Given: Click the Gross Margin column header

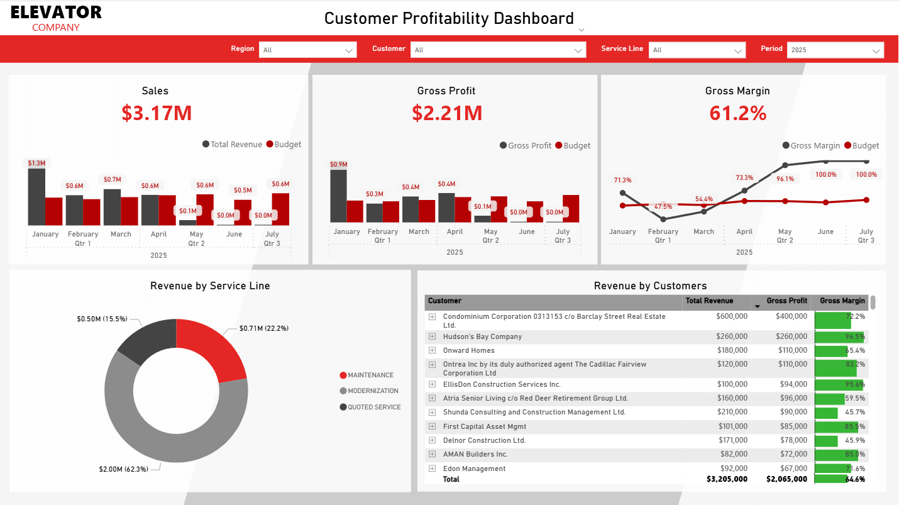Looking at the screenshot, I should [x=842, y=301].
